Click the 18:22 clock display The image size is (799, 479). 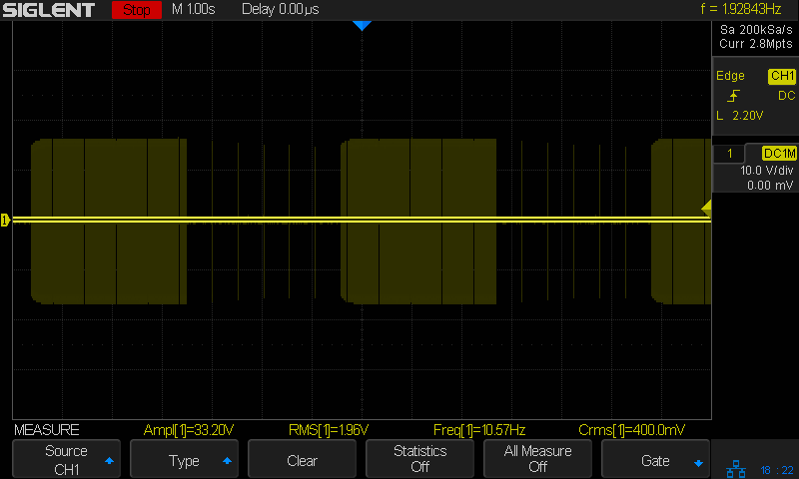(x=777, y=470)
